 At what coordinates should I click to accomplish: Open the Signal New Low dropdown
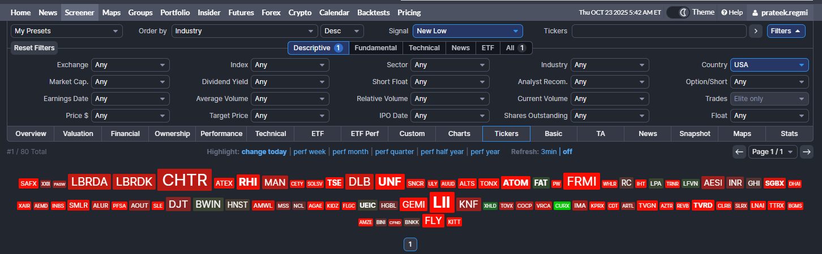pyautogui.click(x=468, y=31)
